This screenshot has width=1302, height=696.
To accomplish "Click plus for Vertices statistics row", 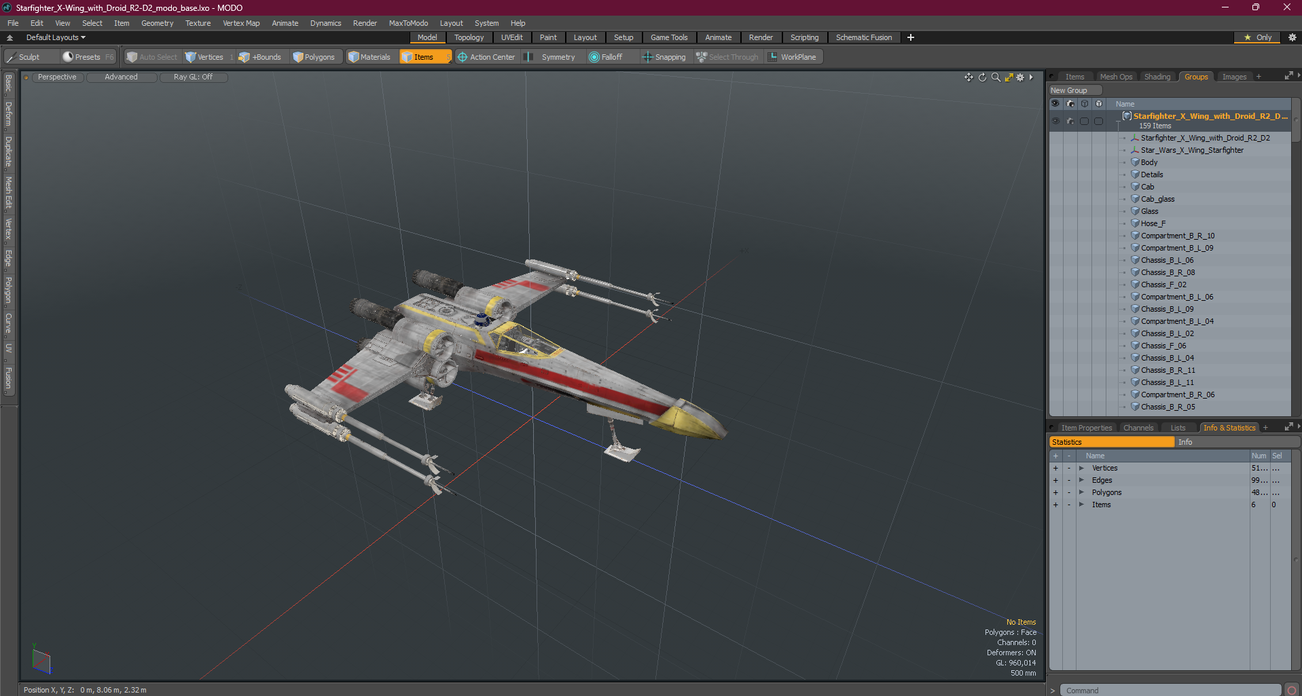I will 1055,468.
